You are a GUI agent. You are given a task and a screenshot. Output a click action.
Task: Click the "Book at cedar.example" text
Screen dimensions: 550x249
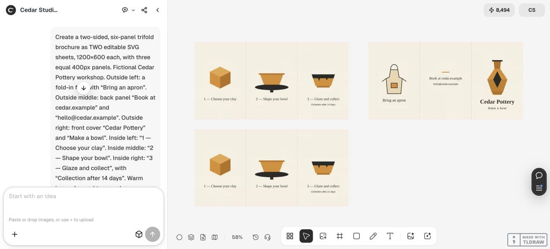(446, 78)
